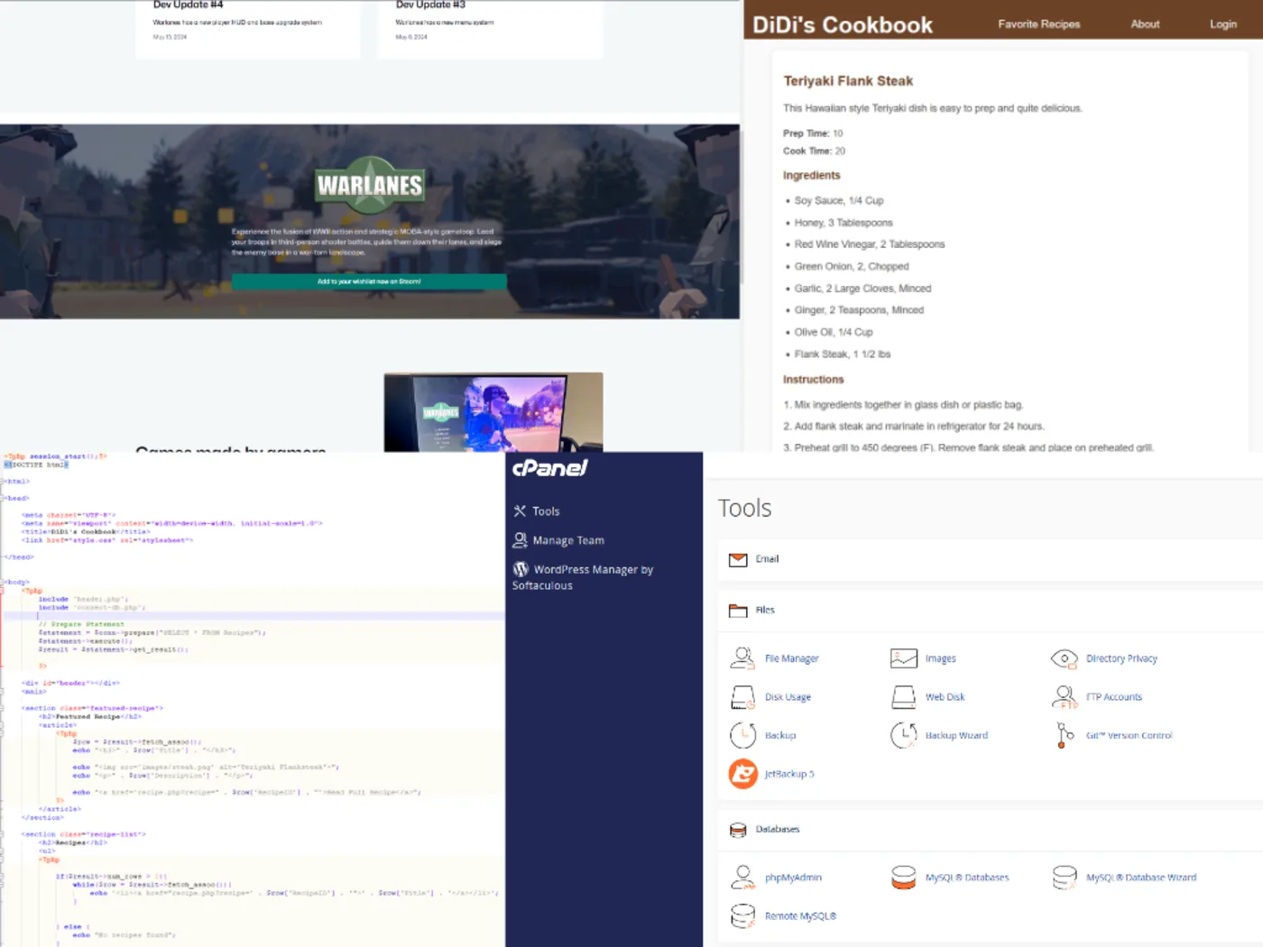Collapse the Files section header
The image size is (1263, 947).
(x=991, y=611)
